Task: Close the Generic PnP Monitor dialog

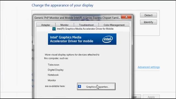Action: 127,17
